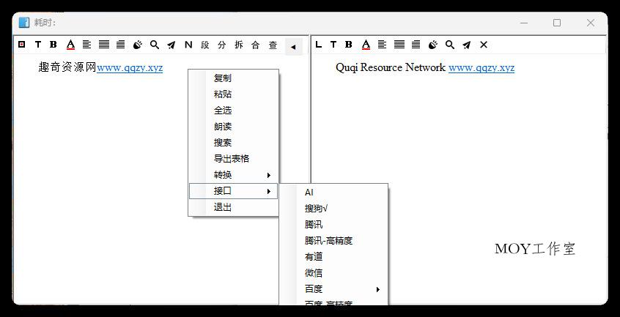The image size is (620, 317).
Task: Align text left in the right pane toolbar
Action: [382, 45]
